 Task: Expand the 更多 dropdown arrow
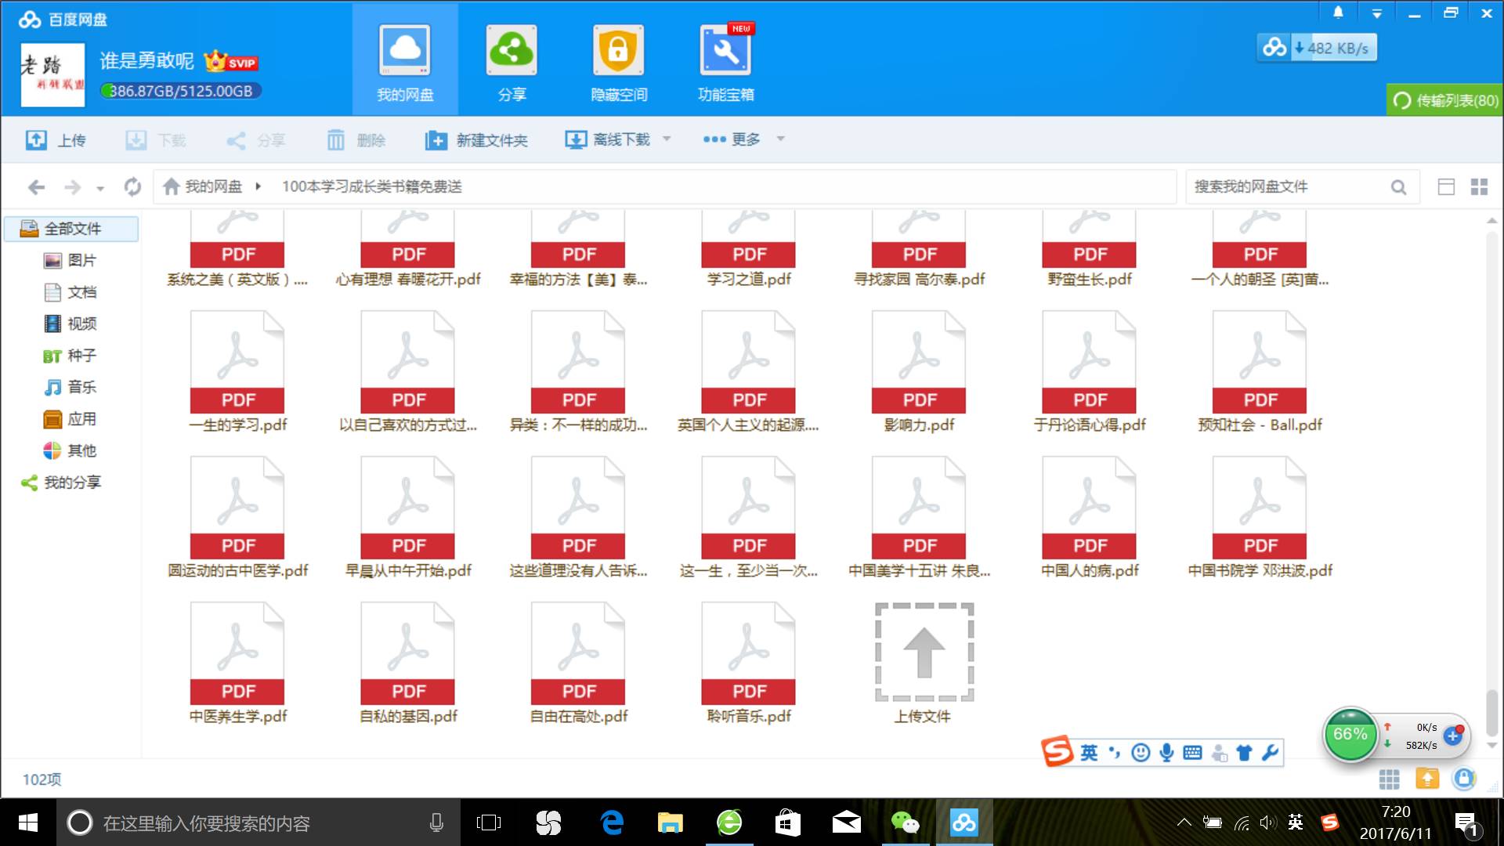[780, 139]
